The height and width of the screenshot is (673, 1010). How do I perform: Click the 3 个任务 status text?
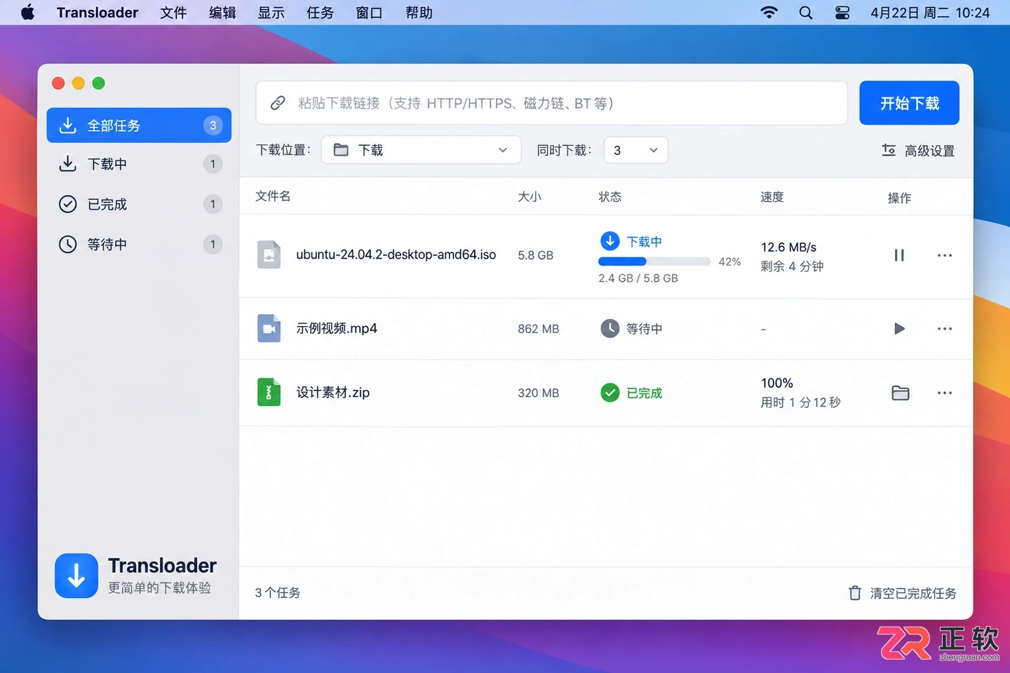point(278,593)
